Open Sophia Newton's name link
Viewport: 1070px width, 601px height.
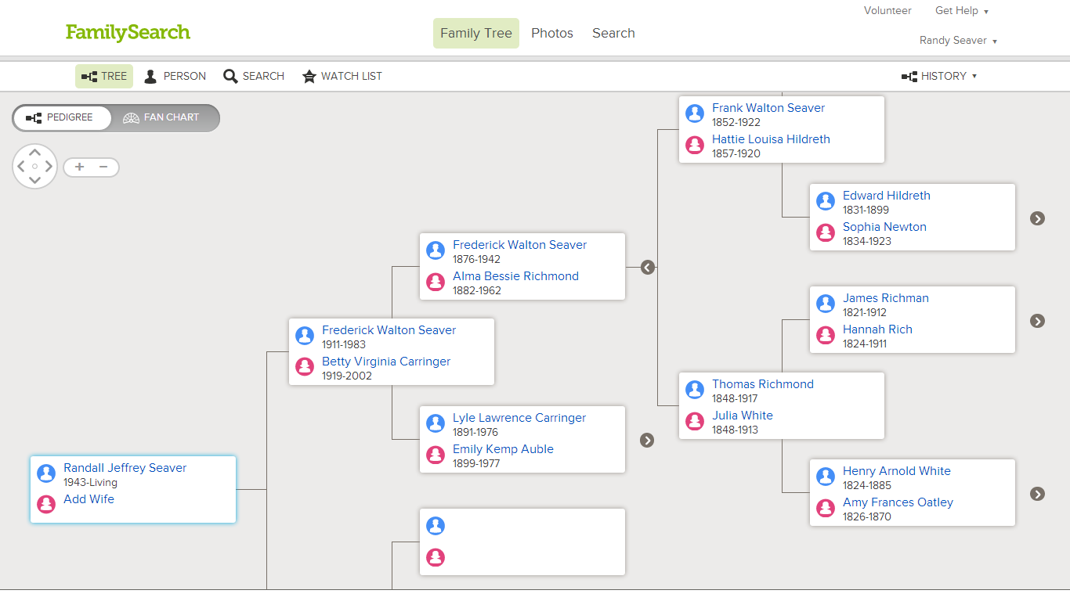click(x=884, y=227)
